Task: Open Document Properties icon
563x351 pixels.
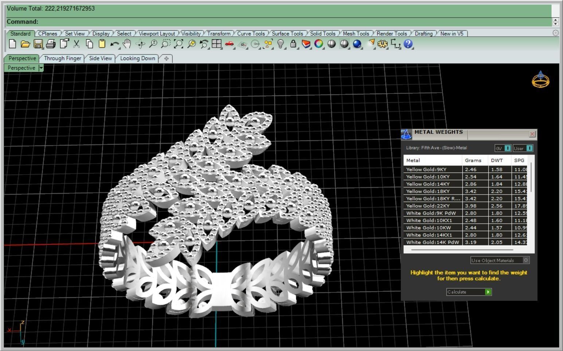Action: tap(64, 44)
